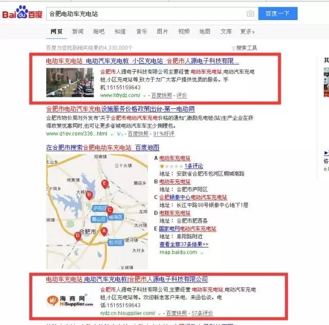329x325 pixels.
Task: Click map marker D
Action: pos(78,236)
